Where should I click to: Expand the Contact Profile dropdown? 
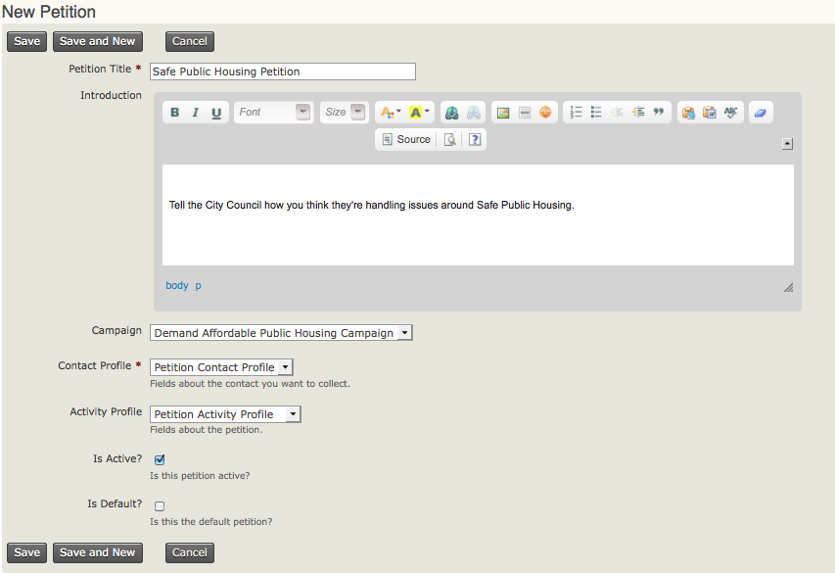coord(221,367)
